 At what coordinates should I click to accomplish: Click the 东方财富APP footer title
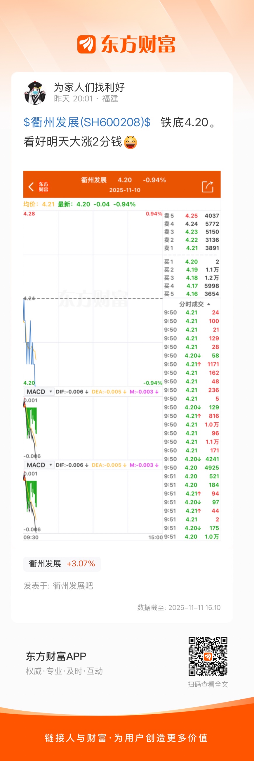tap(56, 656)
